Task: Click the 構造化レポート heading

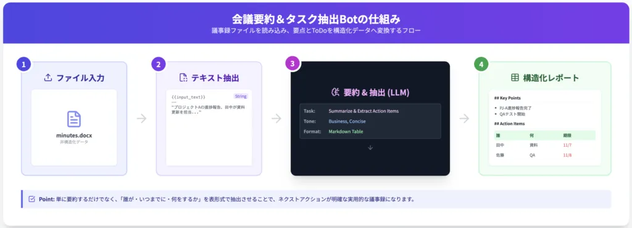Action: [x=551, y=78]
